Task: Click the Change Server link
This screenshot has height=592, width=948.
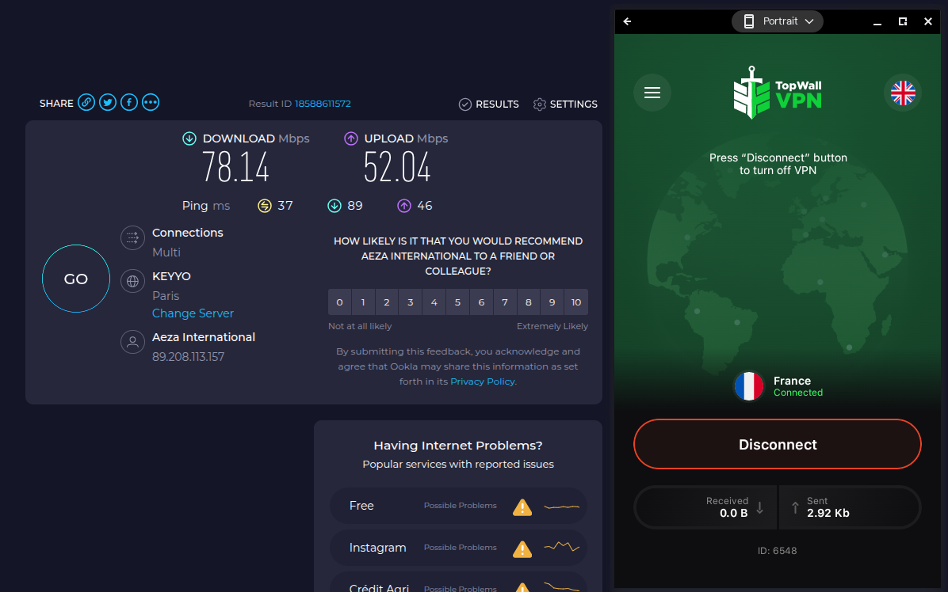Action: pos(193,313)
